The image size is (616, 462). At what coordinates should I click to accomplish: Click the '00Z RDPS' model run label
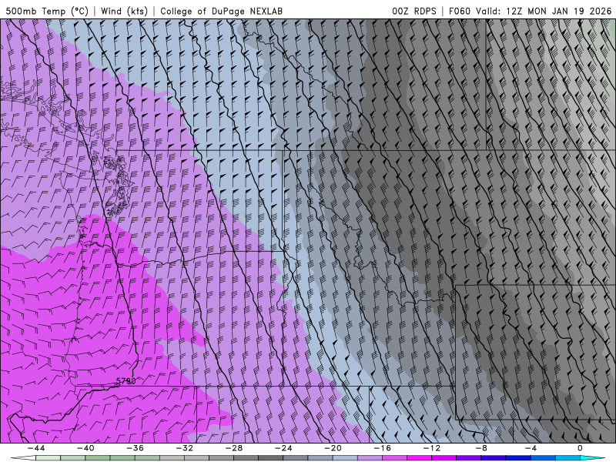pyautogui.click(x=414, y=11)
